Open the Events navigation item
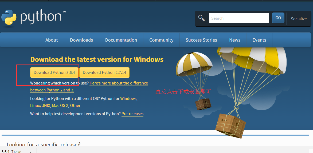 259,40
